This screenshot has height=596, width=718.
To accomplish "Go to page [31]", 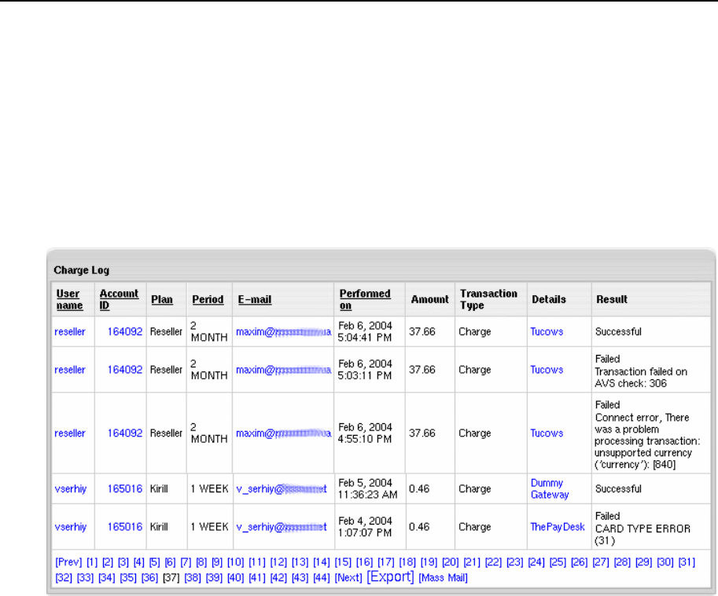I will tap(687, 562).
